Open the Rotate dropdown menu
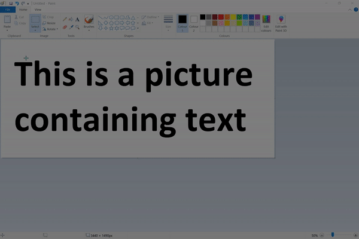This screenshot has width=359, height=239. pyautogui.click(x=50, y=29)
